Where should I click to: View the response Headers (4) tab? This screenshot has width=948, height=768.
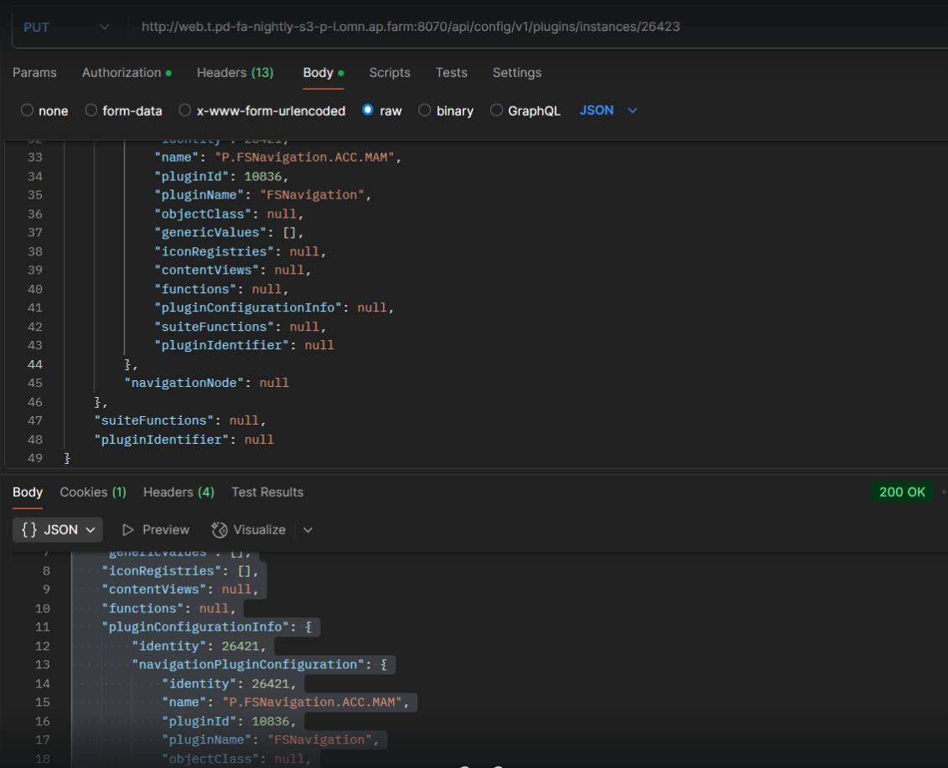[179, 492]
